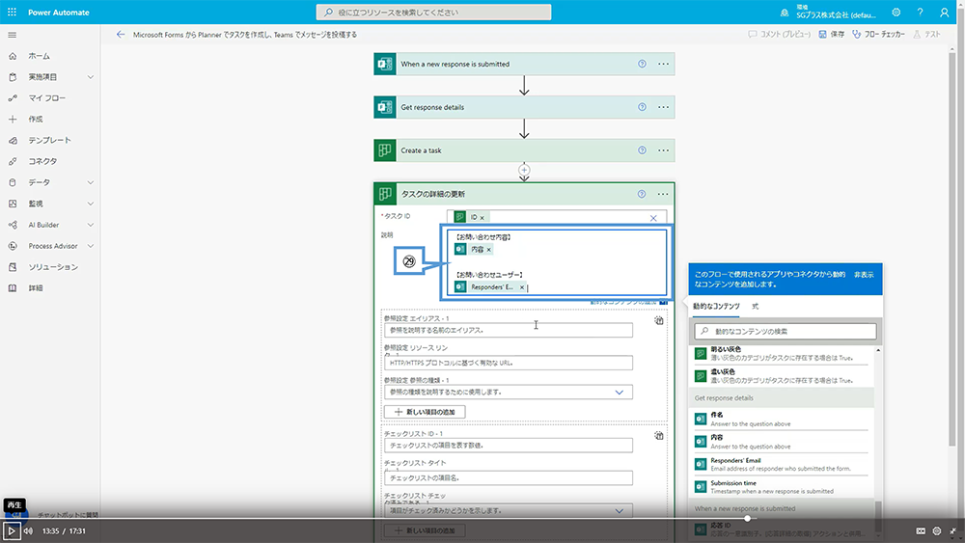The width and height of the screenshot is (965, 543).
Task: Switch references section to array input icon
Action: (x=658, y=320)
